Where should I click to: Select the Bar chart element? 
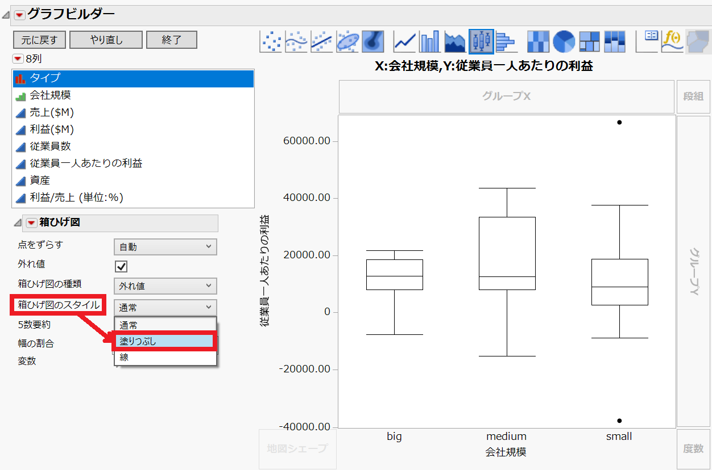click(x=429, y=41)
